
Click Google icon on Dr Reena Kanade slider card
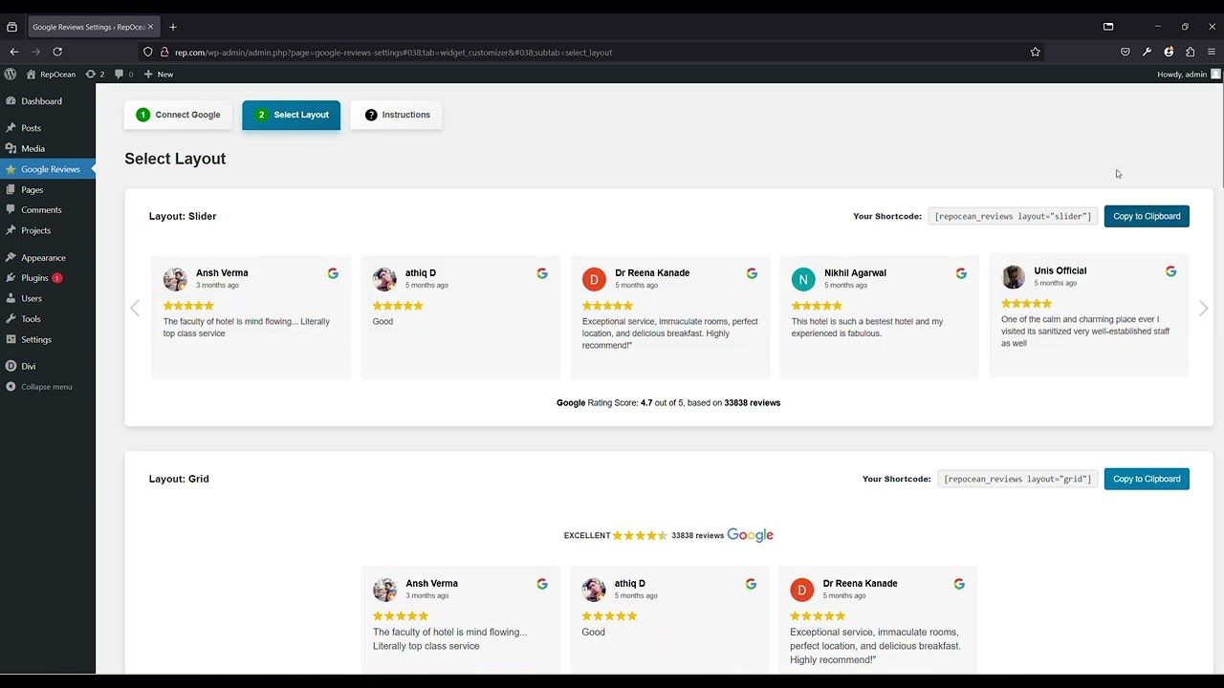click(x=752, y=273)
